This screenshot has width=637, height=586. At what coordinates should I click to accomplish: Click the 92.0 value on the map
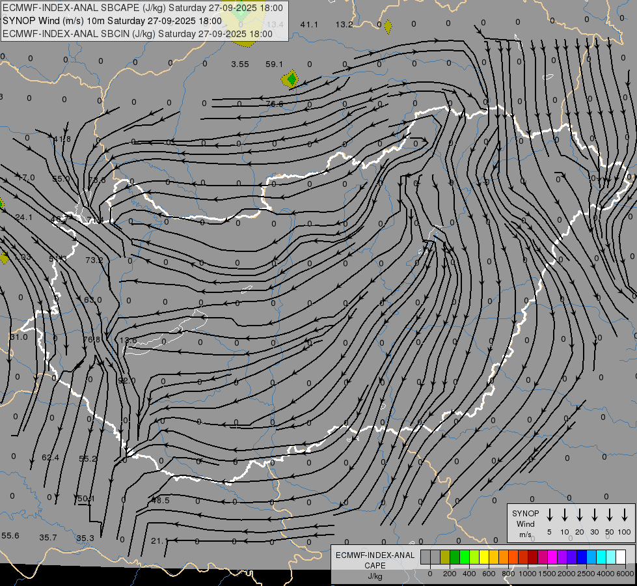click(127, 381)
